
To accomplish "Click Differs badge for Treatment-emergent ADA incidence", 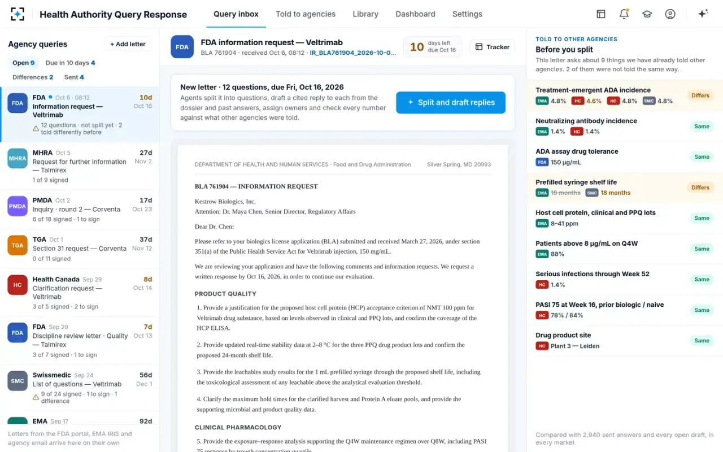I will tap(700, 95).
